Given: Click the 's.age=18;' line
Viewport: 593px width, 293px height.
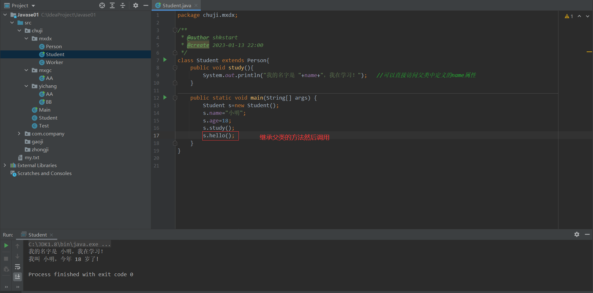Looking at the screenshot, I should tap(217, 120).
